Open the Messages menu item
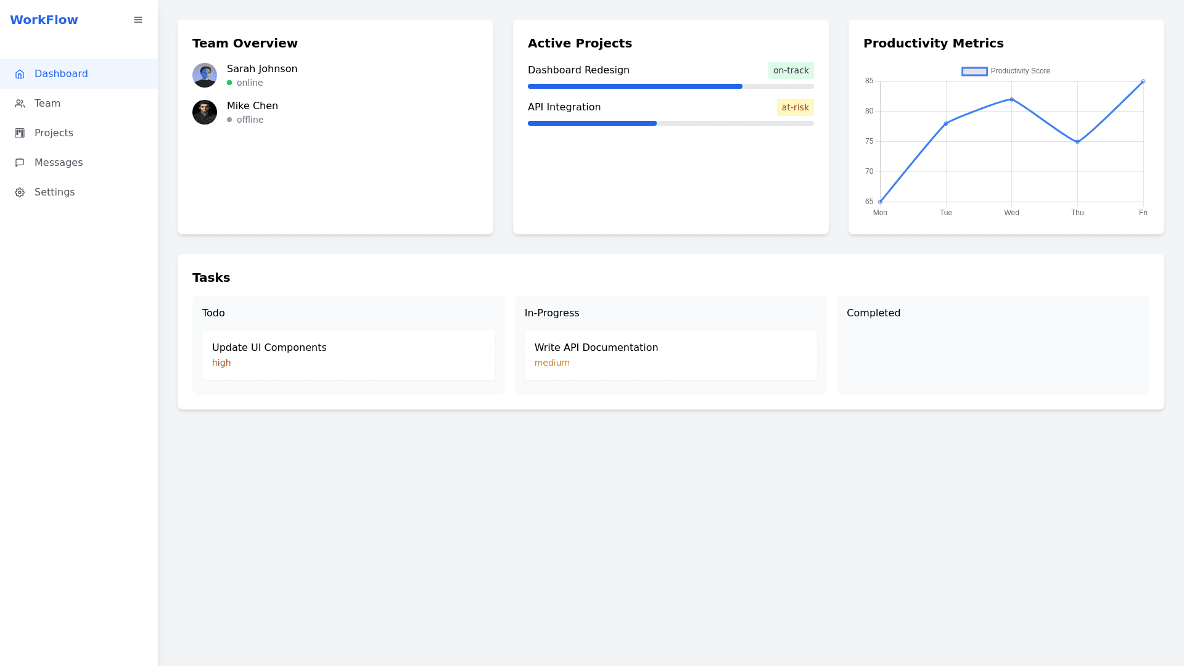Image resolution: width=1184 pixels, height=666 pixels. tap(59, 163)
